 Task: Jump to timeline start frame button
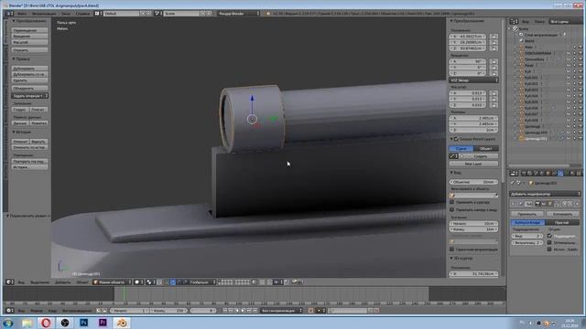[x=225, y=311]
